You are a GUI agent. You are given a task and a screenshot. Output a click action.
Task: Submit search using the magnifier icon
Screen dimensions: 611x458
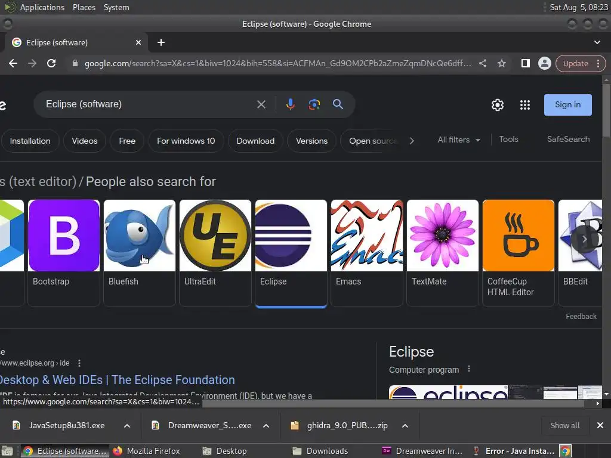point(338,104)
